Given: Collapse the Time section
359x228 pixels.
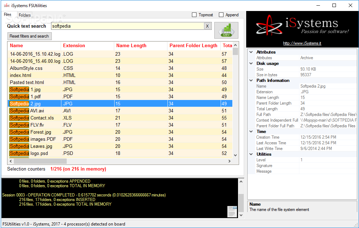Looking at the screenshot, I should [251, 132].
